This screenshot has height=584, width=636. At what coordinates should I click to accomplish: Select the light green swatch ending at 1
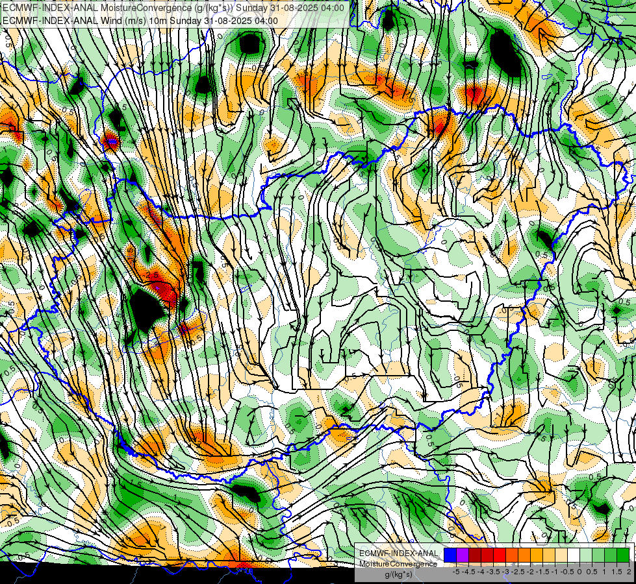point(598,555)
